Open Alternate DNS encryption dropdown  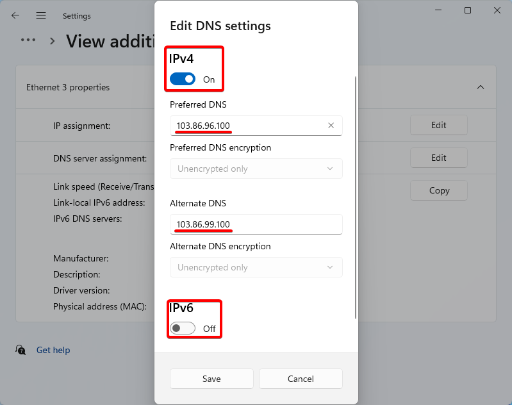(256, 267)
